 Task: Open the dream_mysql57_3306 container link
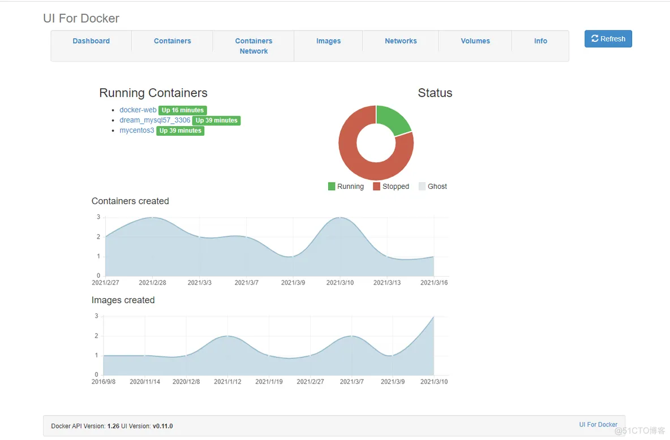pyautogui.click(x=154, y=120)
